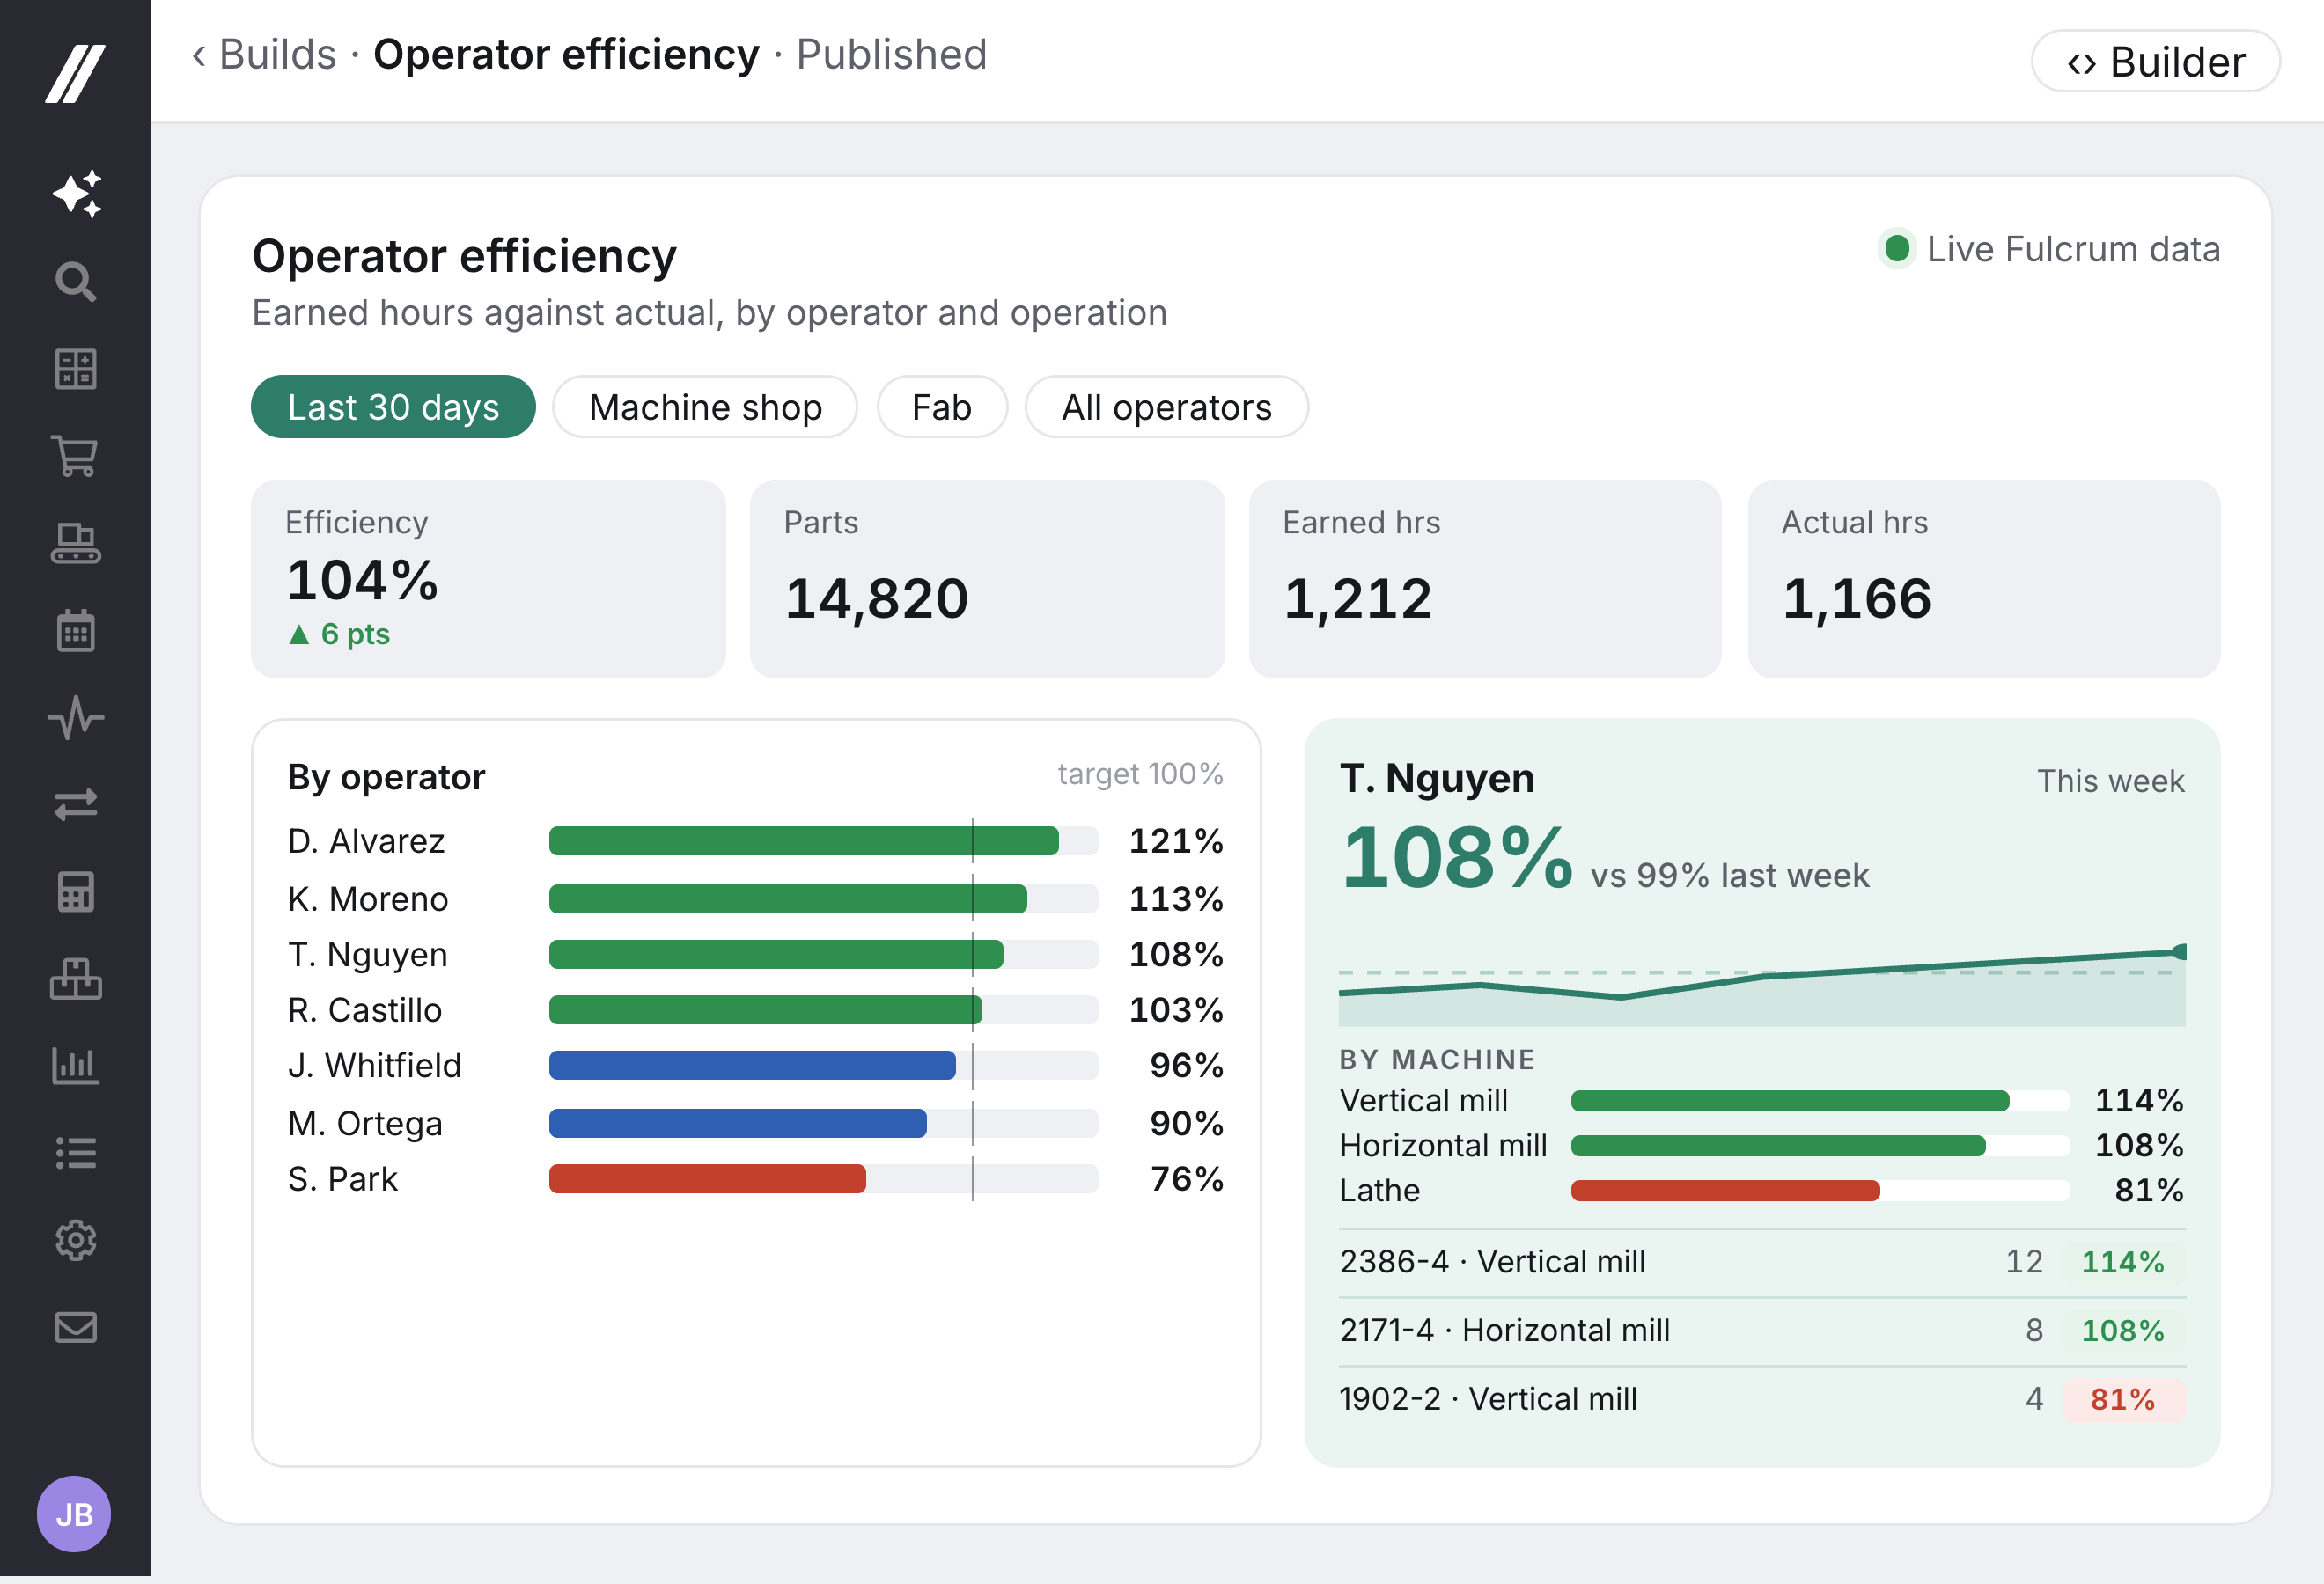The height and width of the screenshot is (1584, 2324).
Task: Toggle the Fab filter chip
Action: click(x=942, y=407)
